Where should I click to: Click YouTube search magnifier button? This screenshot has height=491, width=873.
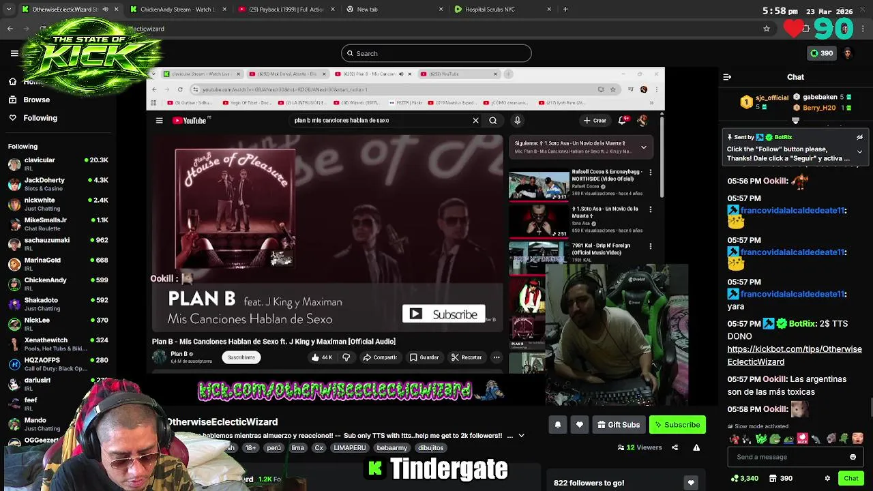(493, 121)
